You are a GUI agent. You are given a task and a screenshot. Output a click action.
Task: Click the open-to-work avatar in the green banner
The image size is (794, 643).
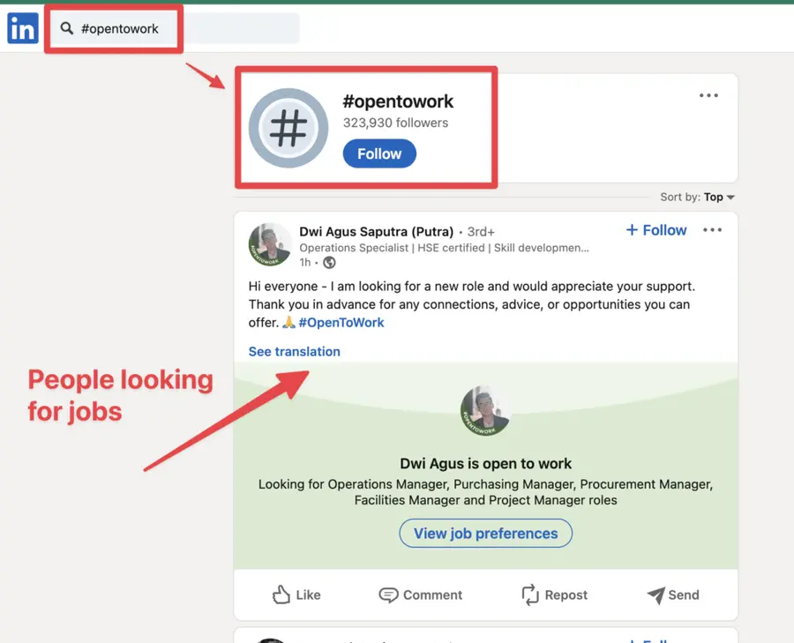pos(485,409)
